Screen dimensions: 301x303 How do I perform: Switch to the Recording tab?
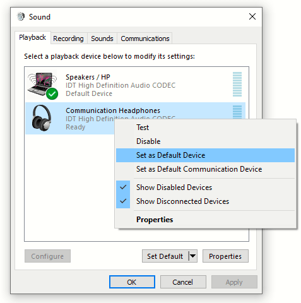(x=68, y=39)
